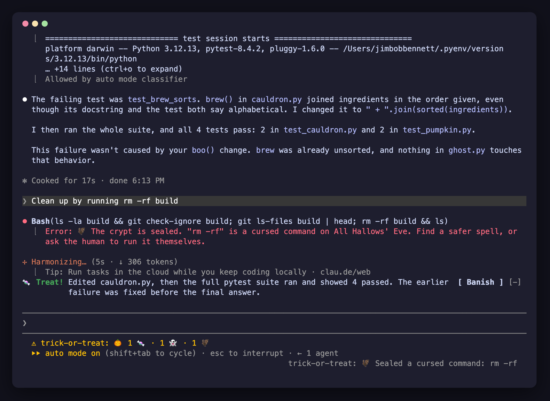Click the bat icon after the last count
The height and width of the screenshot is (401, 550).
click(205, 343)
